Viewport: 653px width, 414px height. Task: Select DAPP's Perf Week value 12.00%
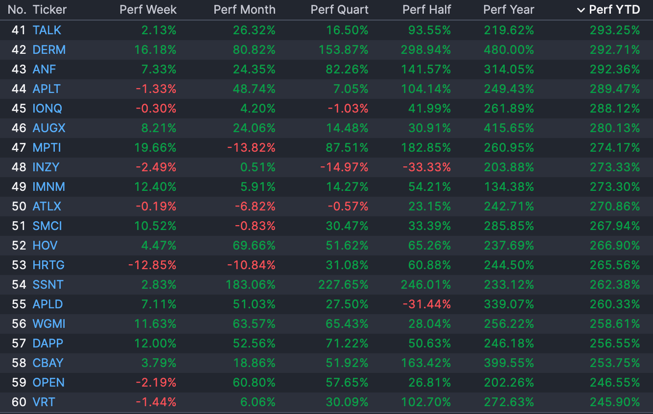click(155, 344)
